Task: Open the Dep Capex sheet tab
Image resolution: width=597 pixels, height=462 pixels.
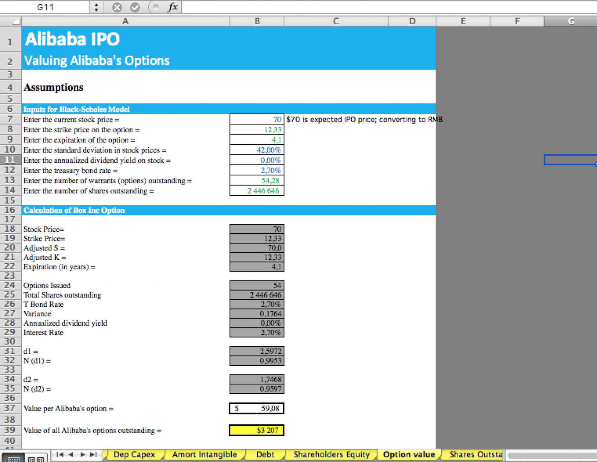Action: (x=134, y=455)
